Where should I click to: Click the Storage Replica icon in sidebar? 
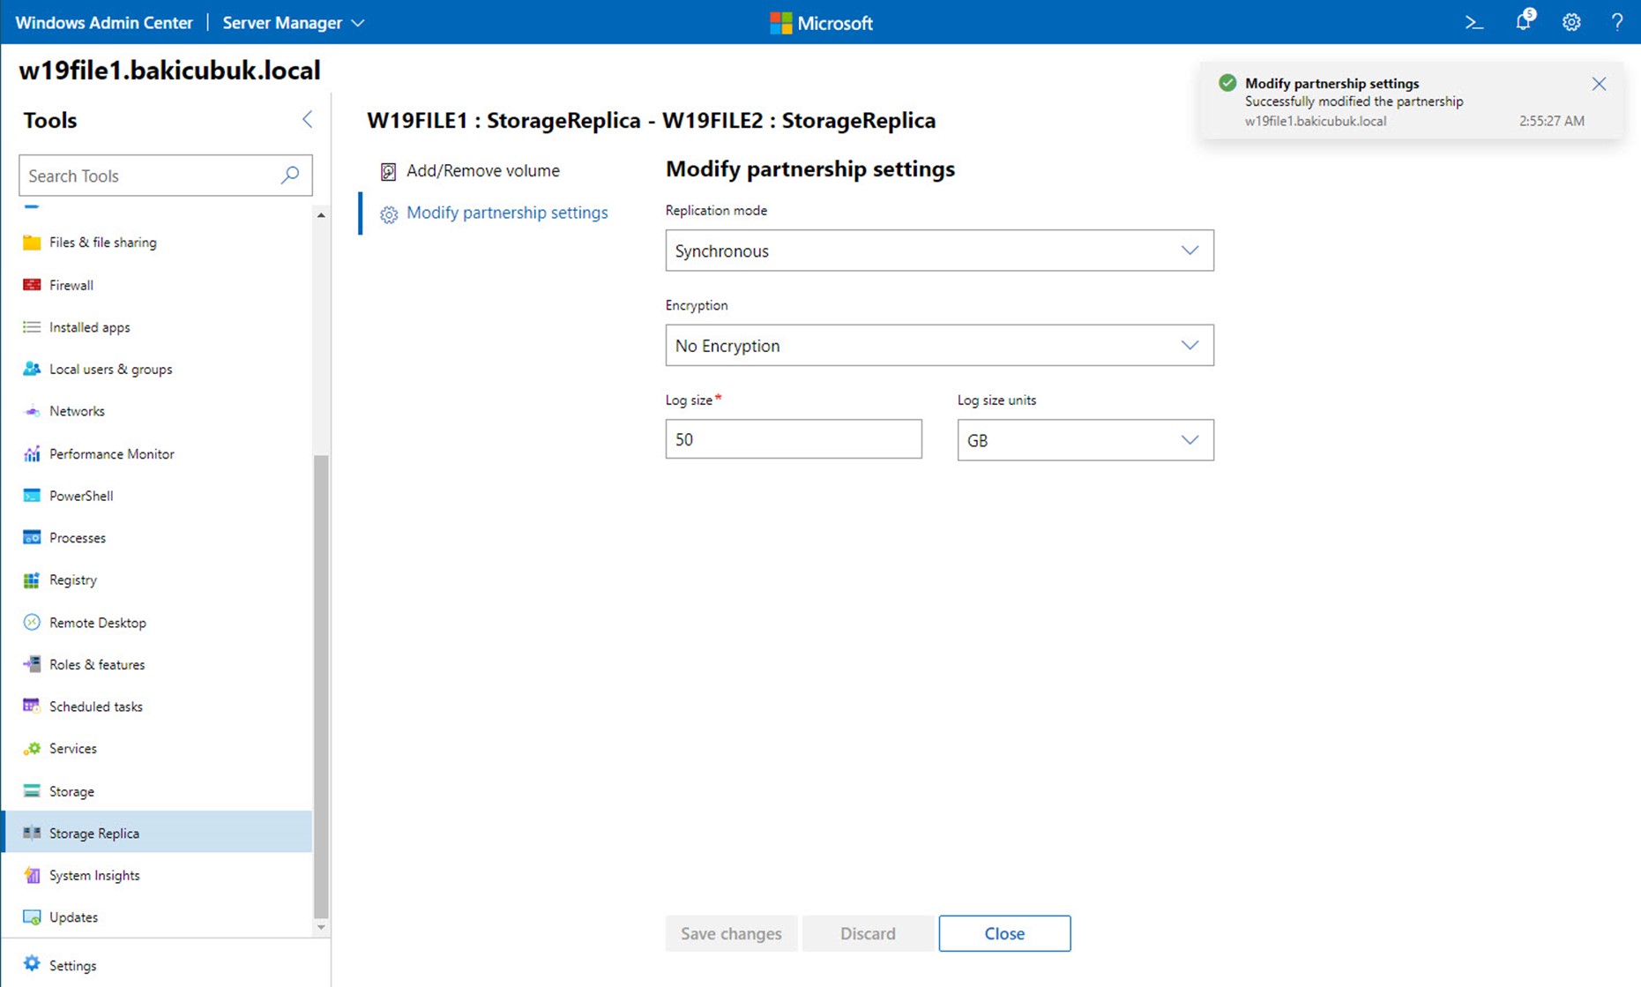point(32,833)
